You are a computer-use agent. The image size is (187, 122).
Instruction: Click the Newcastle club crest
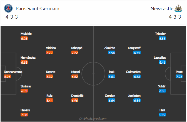(x=178, y=8)
